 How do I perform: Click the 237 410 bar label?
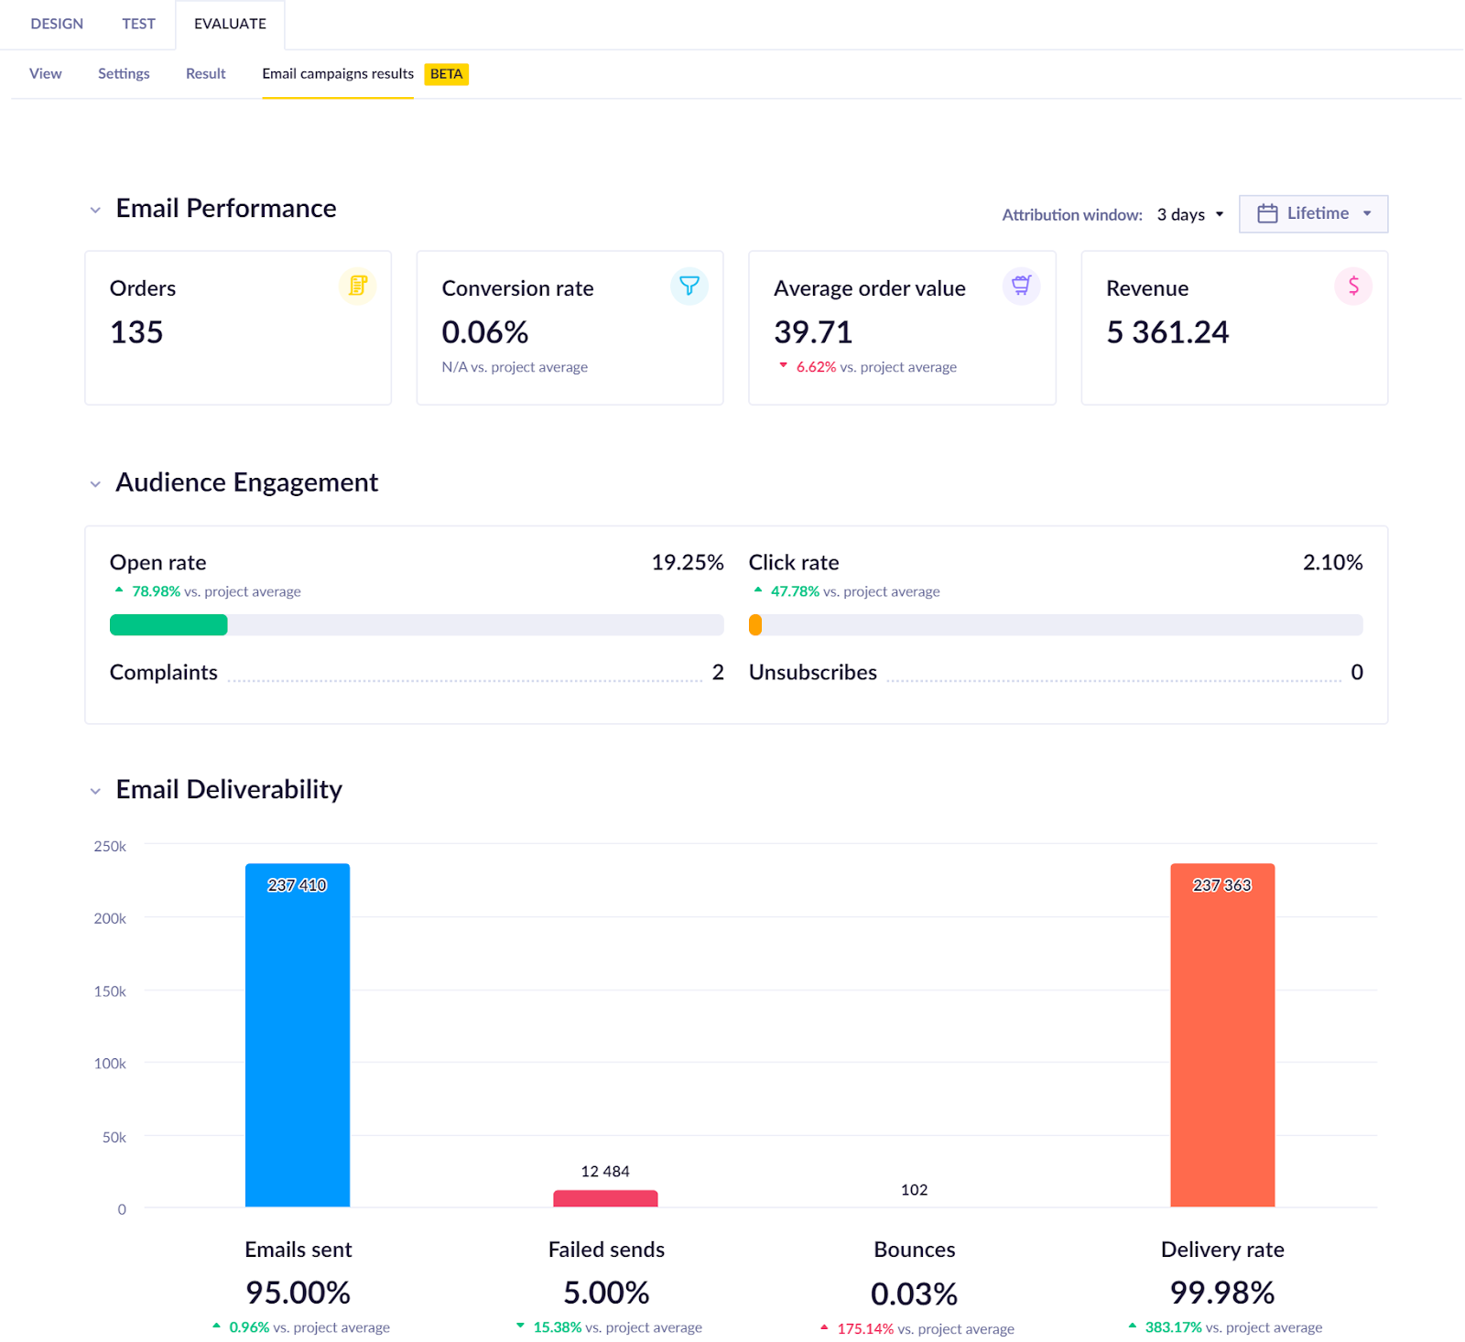[297, 885]
